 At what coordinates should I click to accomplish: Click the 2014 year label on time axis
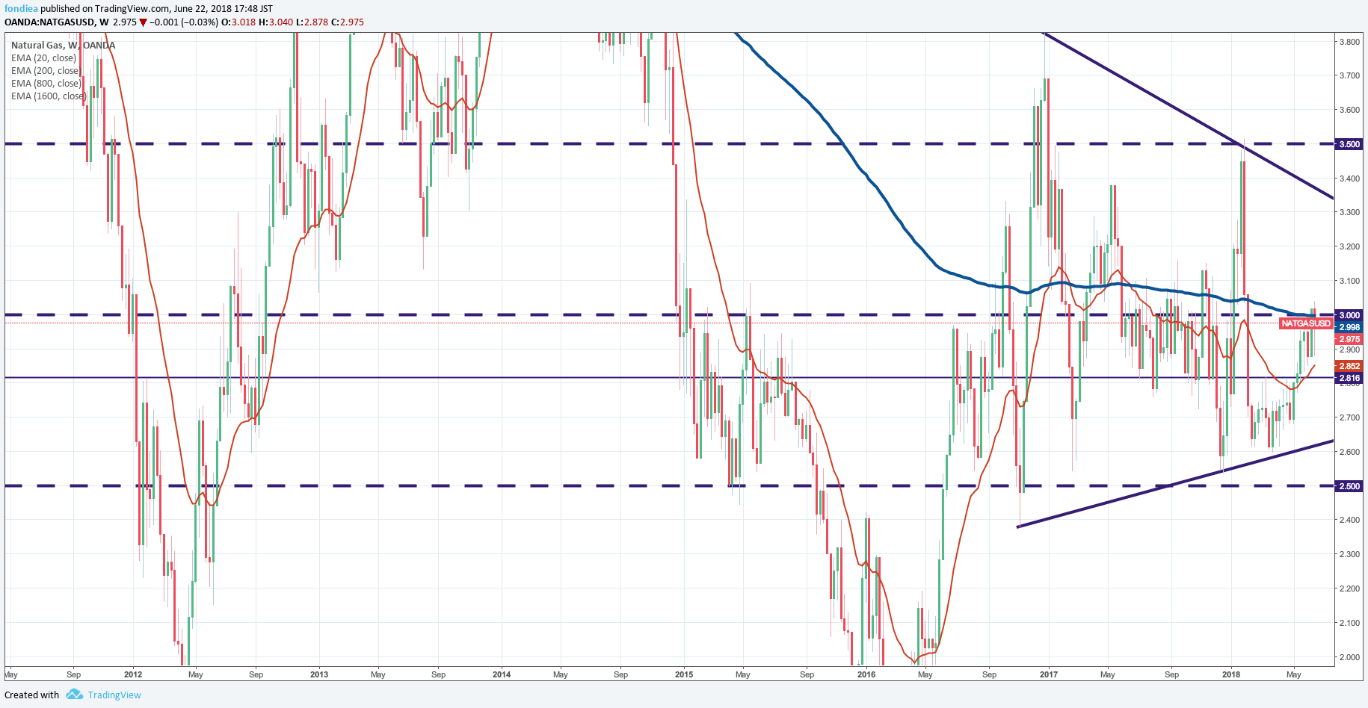pyautogui.click(x=502, y=674)
